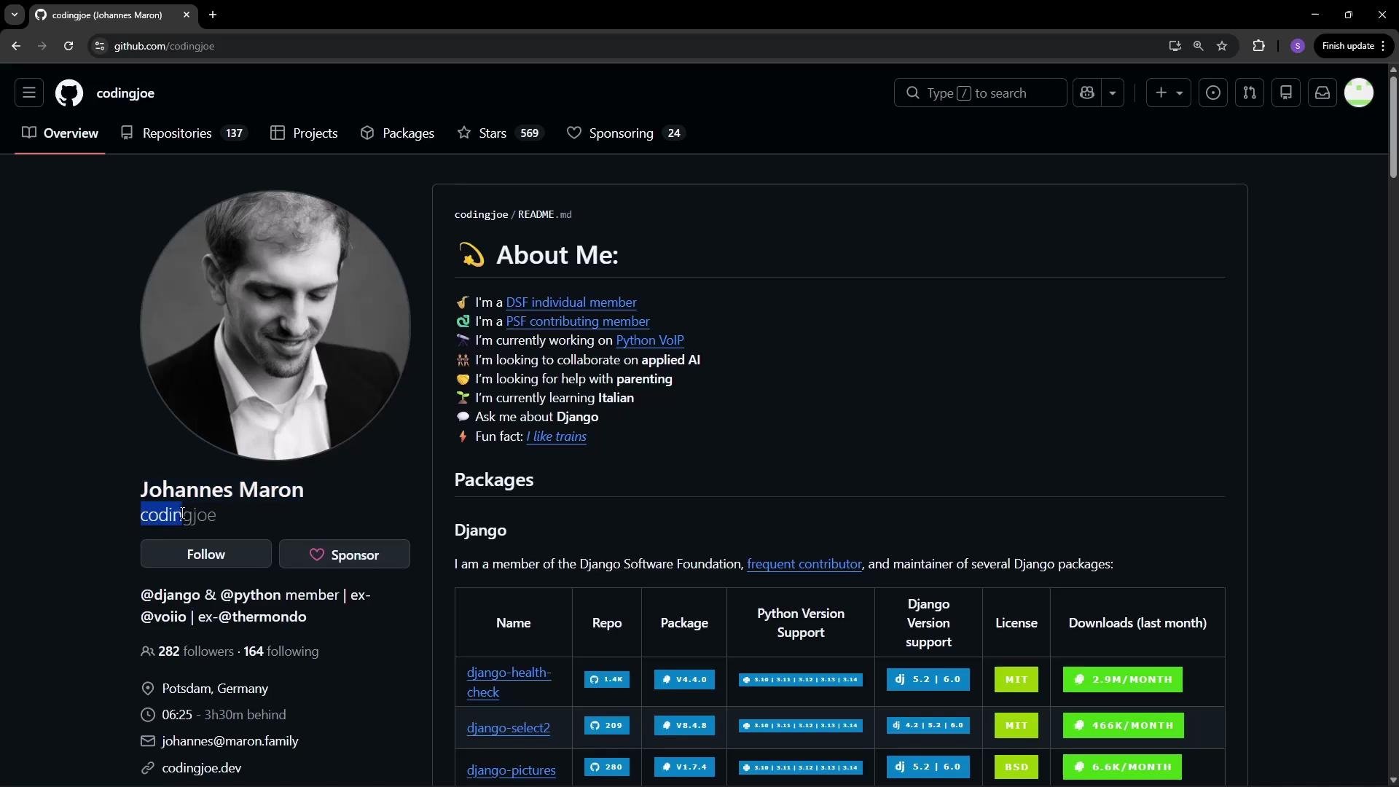Open the django-select2 package link
This screenshot has height=787, width=1399.
[x=509, y=728]
